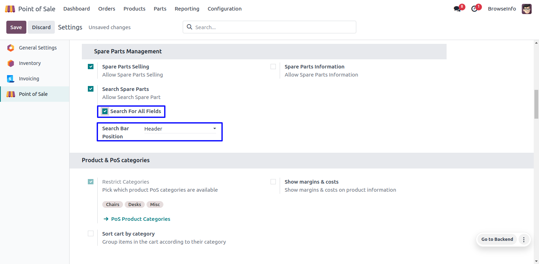
Task: Open the activities clock icon
Action: coord(474,9)
